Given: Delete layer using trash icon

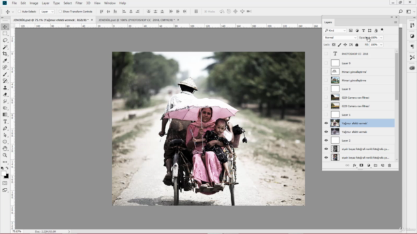Looking at the screenshot, I should [x=390, y=165].
